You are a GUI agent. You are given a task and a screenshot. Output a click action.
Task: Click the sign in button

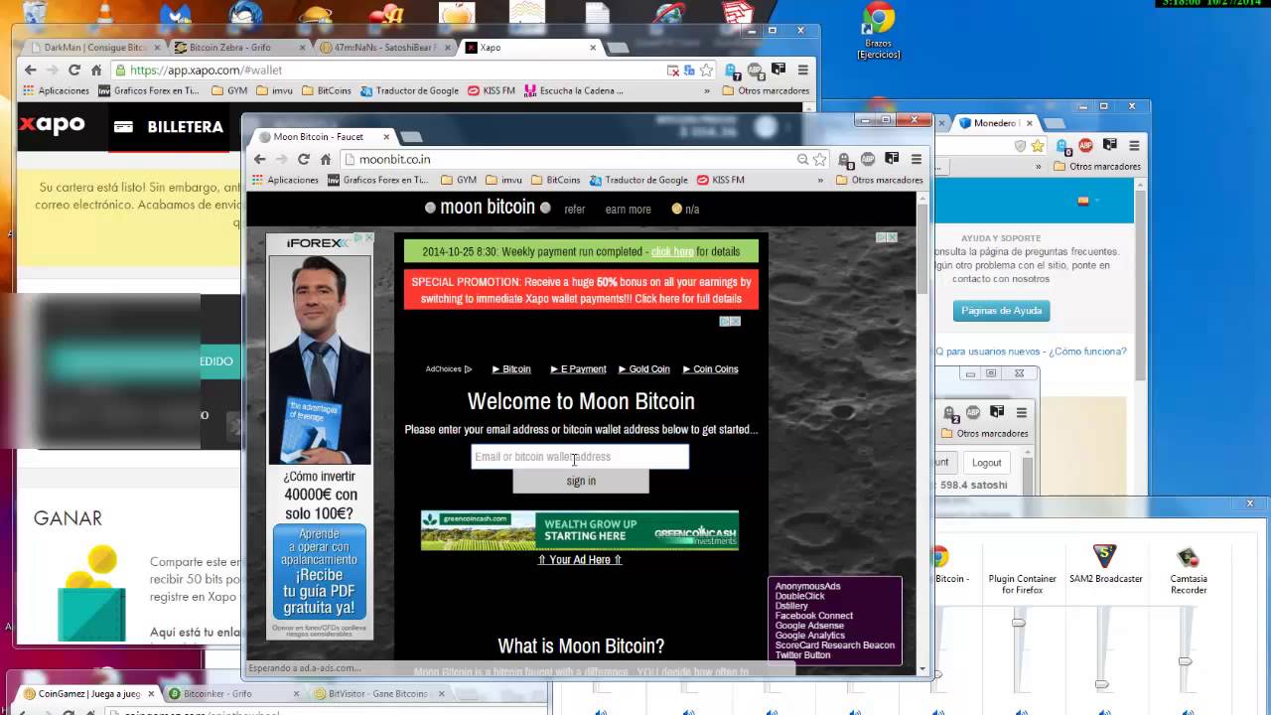click(x=581, y=481)
